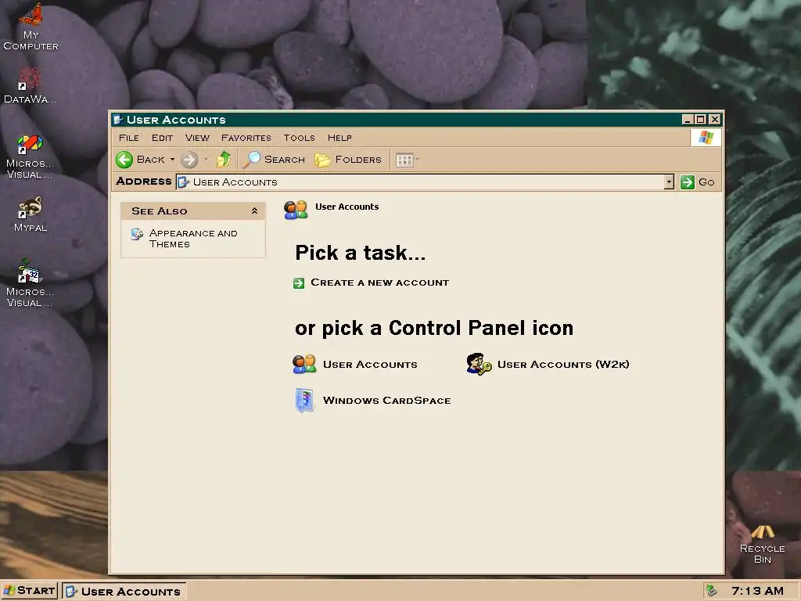
Task: Click the User Accounts (W2K) key icon
Action: tap(479, 365)
